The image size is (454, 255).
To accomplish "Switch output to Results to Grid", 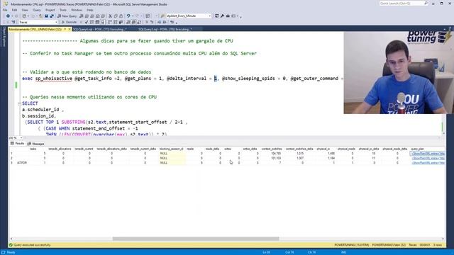I will click(133, 22).
